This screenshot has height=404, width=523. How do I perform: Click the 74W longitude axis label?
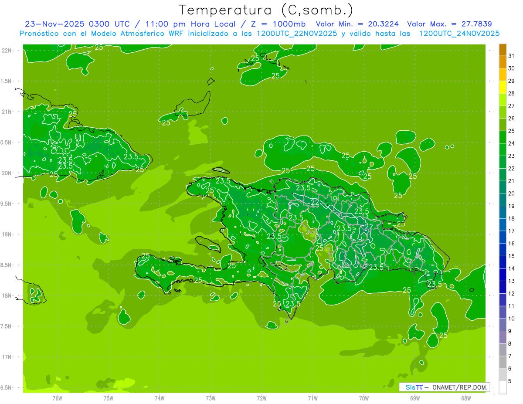click(x=160, y=398)
